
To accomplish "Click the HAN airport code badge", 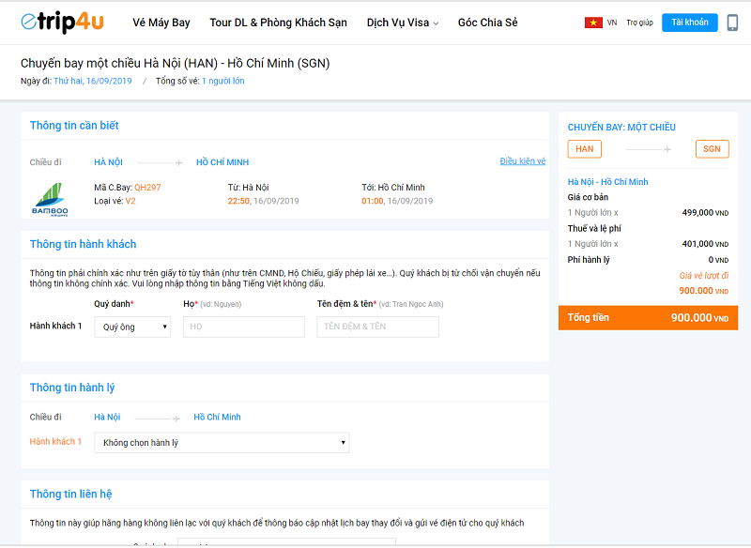I will [x=584, y=149].
